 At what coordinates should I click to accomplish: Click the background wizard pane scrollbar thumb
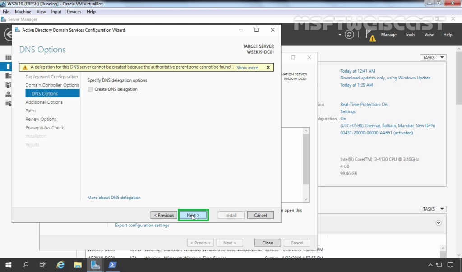coord(306,159)
